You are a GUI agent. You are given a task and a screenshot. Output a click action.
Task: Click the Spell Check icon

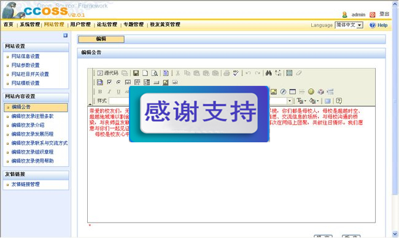(236, 73)
